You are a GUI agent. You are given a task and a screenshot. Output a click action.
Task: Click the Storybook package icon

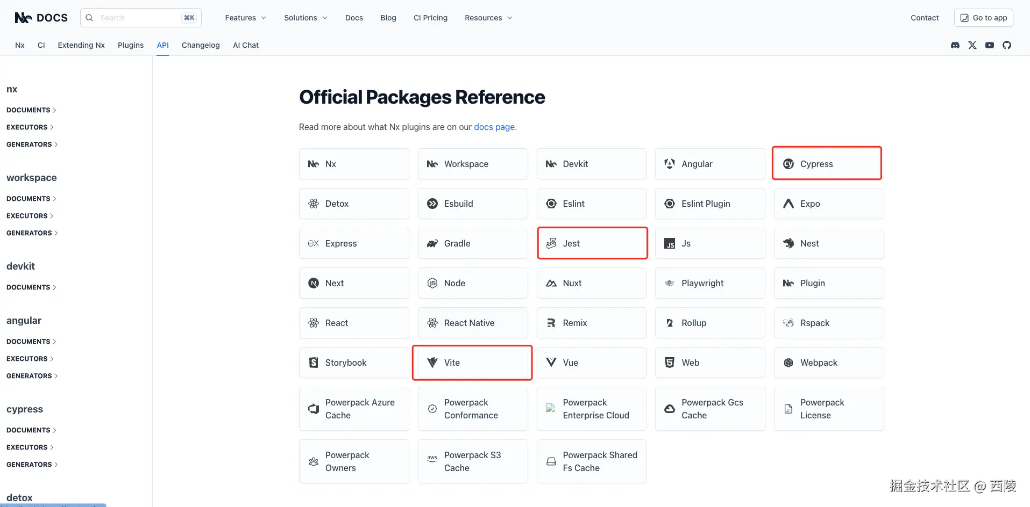314,363
